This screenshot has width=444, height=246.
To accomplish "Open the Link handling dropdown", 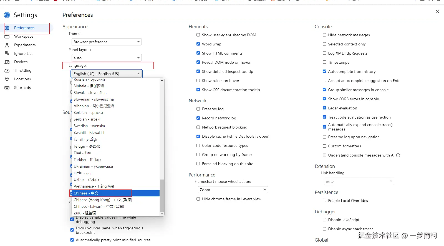I will pyautogui.click(x=359, y=181).
